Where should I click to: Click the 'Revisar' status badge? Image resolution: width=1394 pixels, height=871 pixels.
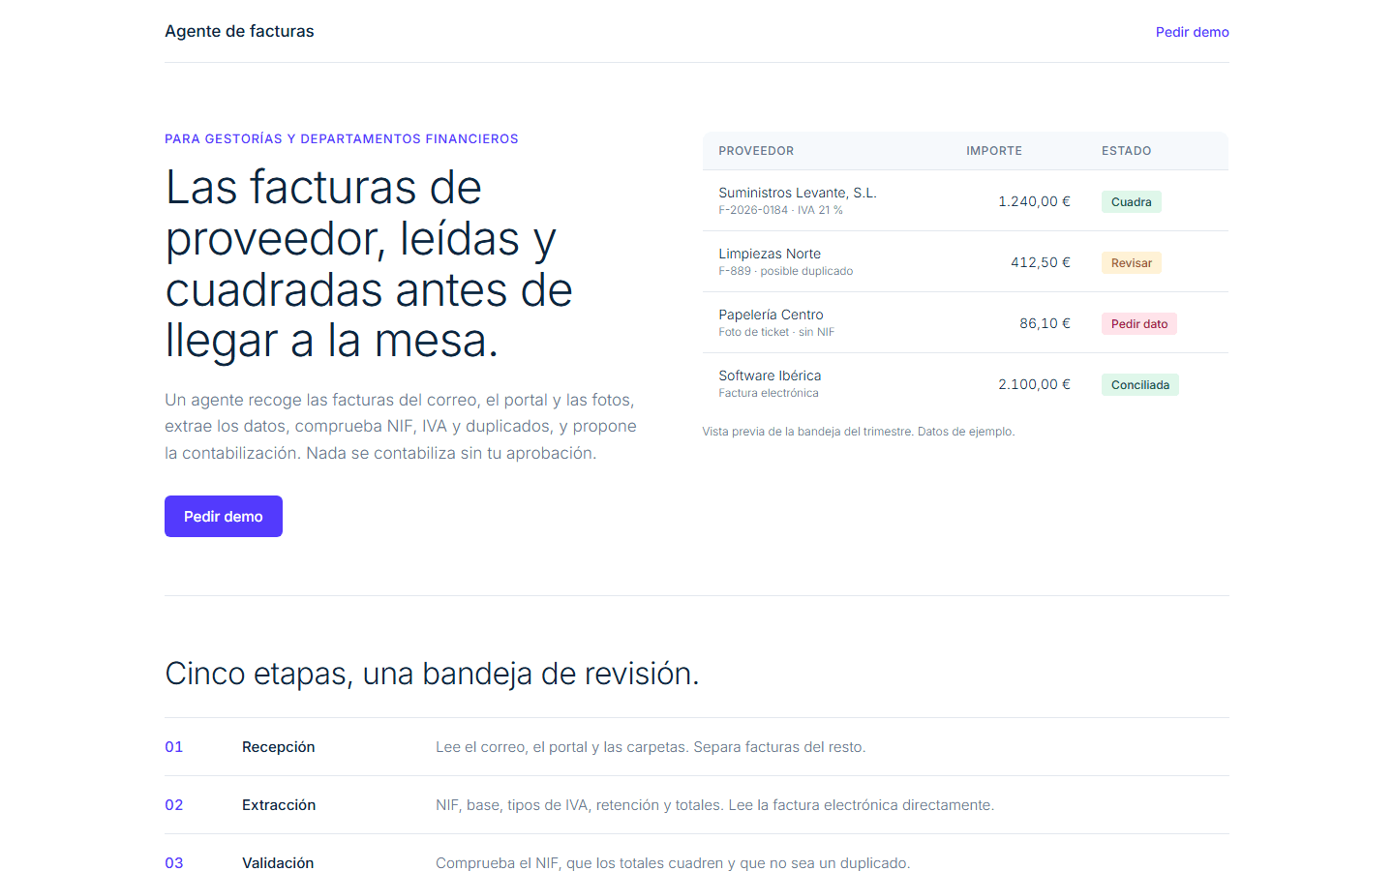click(1131, 263)
